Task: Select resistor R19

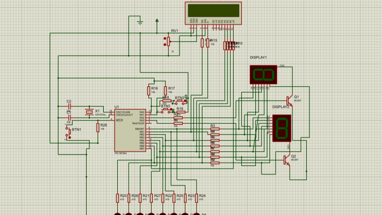Action: (x=181, y=112)
